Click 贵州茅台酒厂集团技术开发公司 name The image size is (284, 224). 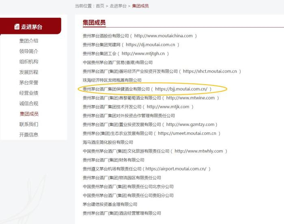112,107
